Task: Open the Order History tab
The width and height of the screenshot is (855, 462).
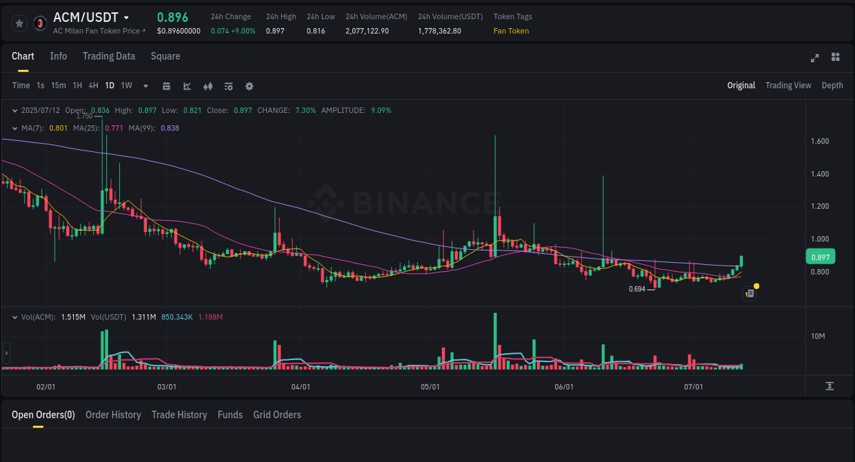Action: [113, 414]
